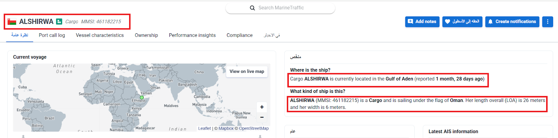Screen dimensions: 558x138
Task: Click the note icon on Add notes
Action: pos(410,21)
